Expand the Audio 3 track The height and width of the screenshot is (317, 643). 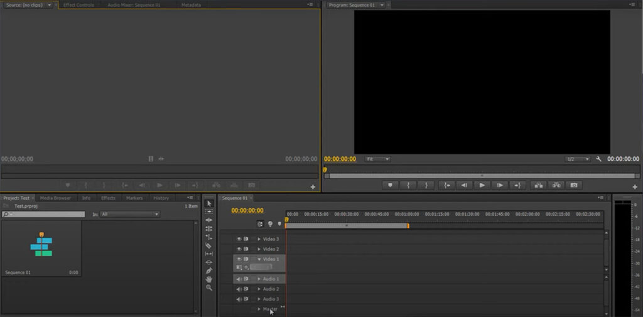click(x=259, y=299)
